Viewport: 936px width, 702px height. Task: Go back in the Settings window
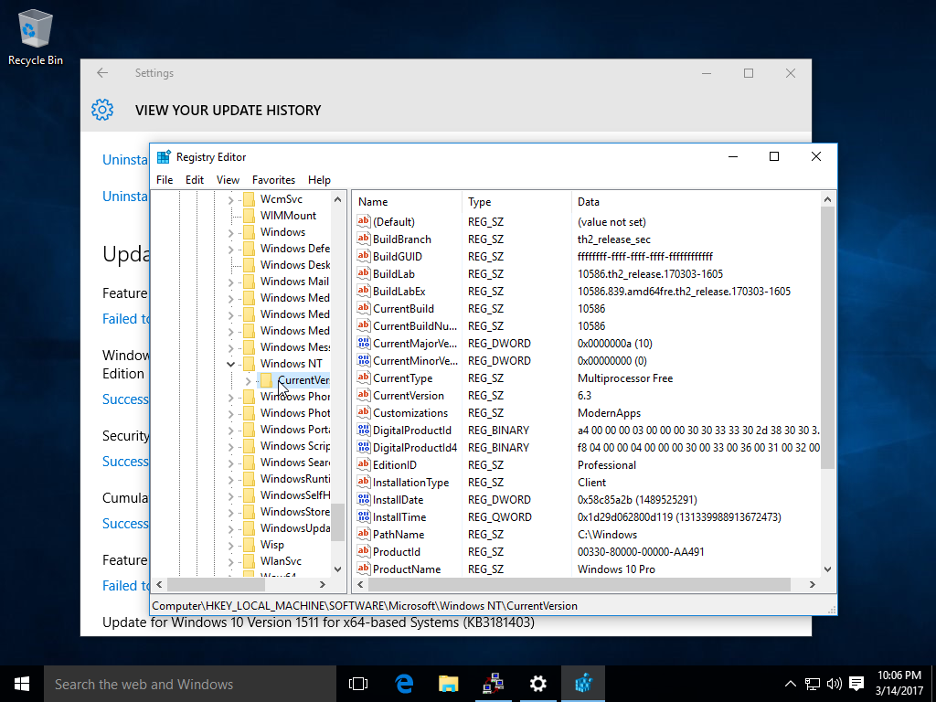tap(102, 73)
